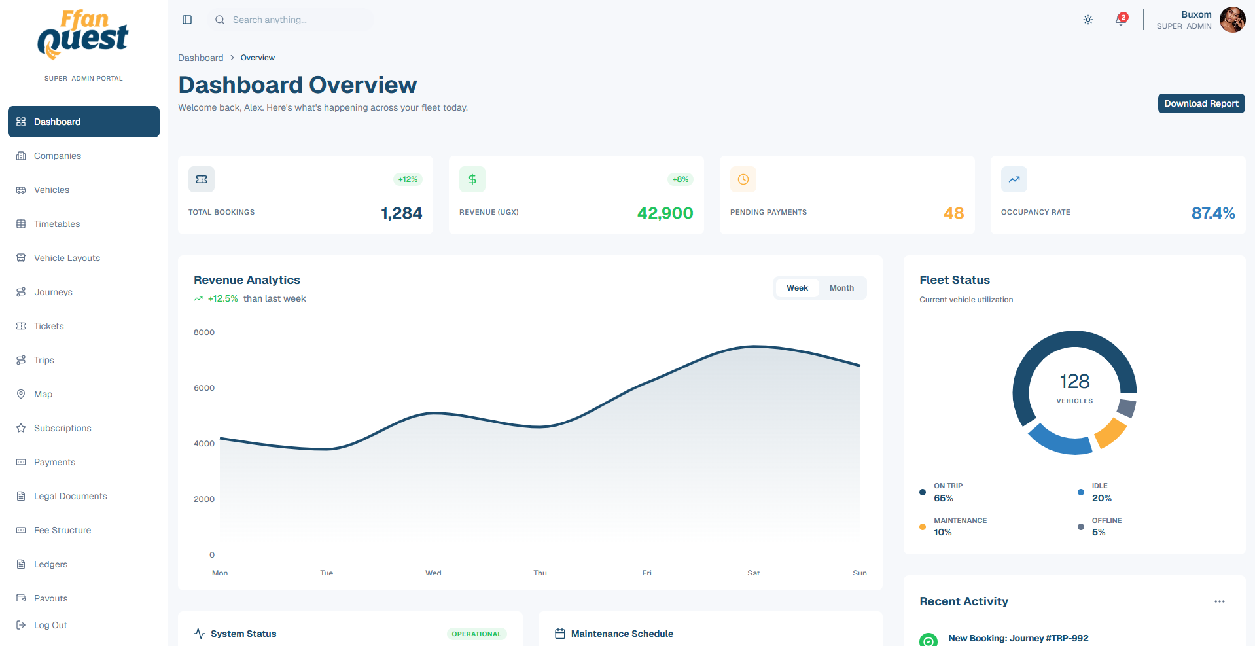
Task: Click the Occupancy Rate trend icon
Action: point(1014,179)
